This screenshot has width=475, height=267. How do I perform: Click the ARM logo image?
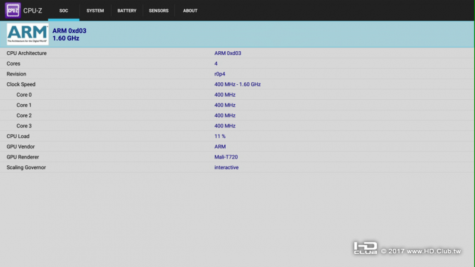(x=27, y=34)
